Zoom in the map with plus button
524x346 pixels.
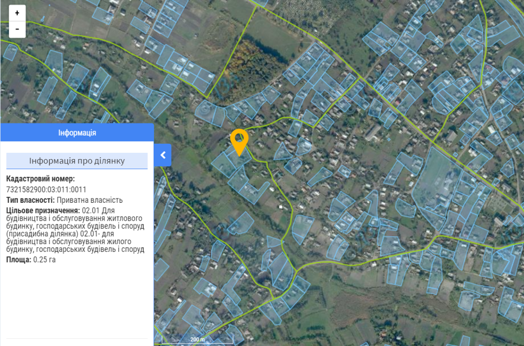click(17, 13)
